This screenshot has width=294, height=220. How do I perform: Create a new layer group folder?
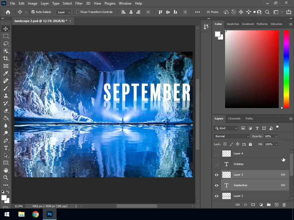[x=269, y=205]
